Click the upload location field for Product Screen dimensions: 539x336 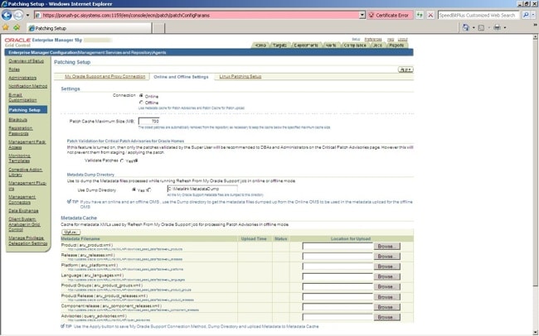pyautogui.click(x=337, y=247)
